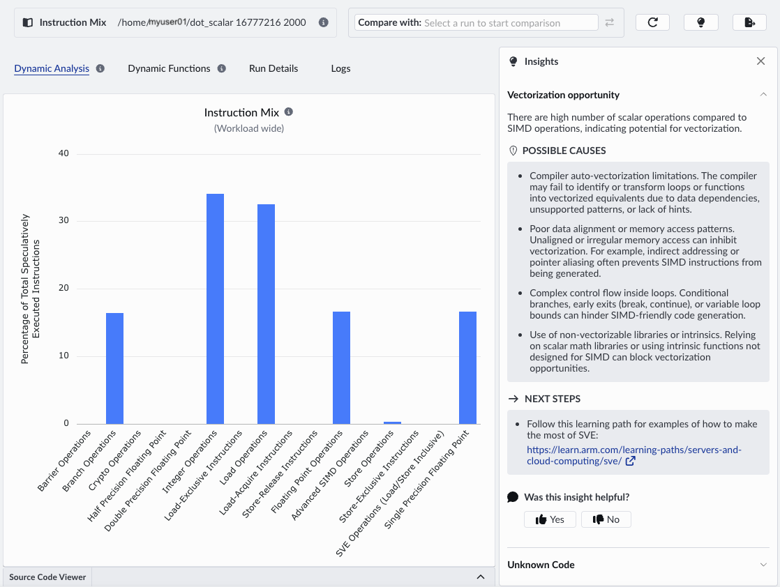Toggle the lightbulb insights button

pos(701,22)
